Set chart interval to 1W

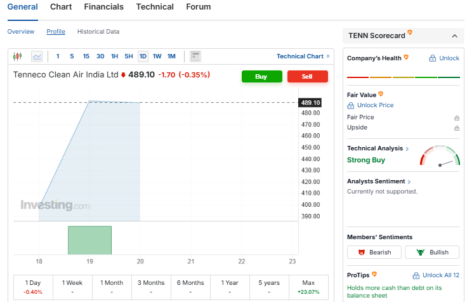click(x=157, y=56)
